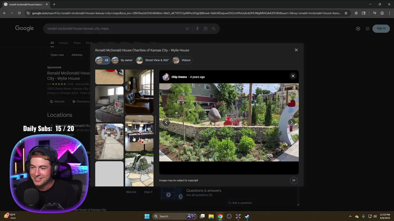The width and height of the screenshot is (394, 221).
Task: Switch to the Videos filter
Action: [182, 60]
